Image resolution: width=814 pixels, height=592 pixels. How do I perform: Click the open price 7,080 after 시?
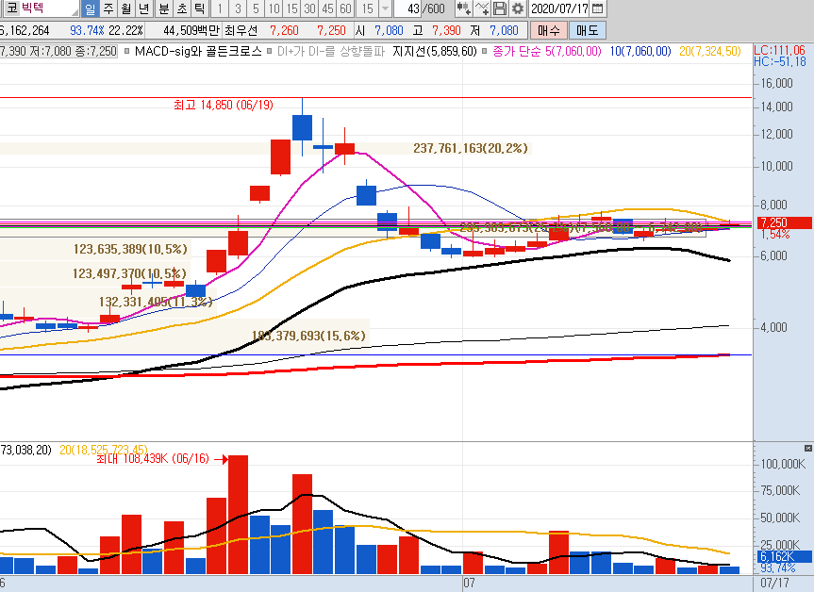point(389,30)
